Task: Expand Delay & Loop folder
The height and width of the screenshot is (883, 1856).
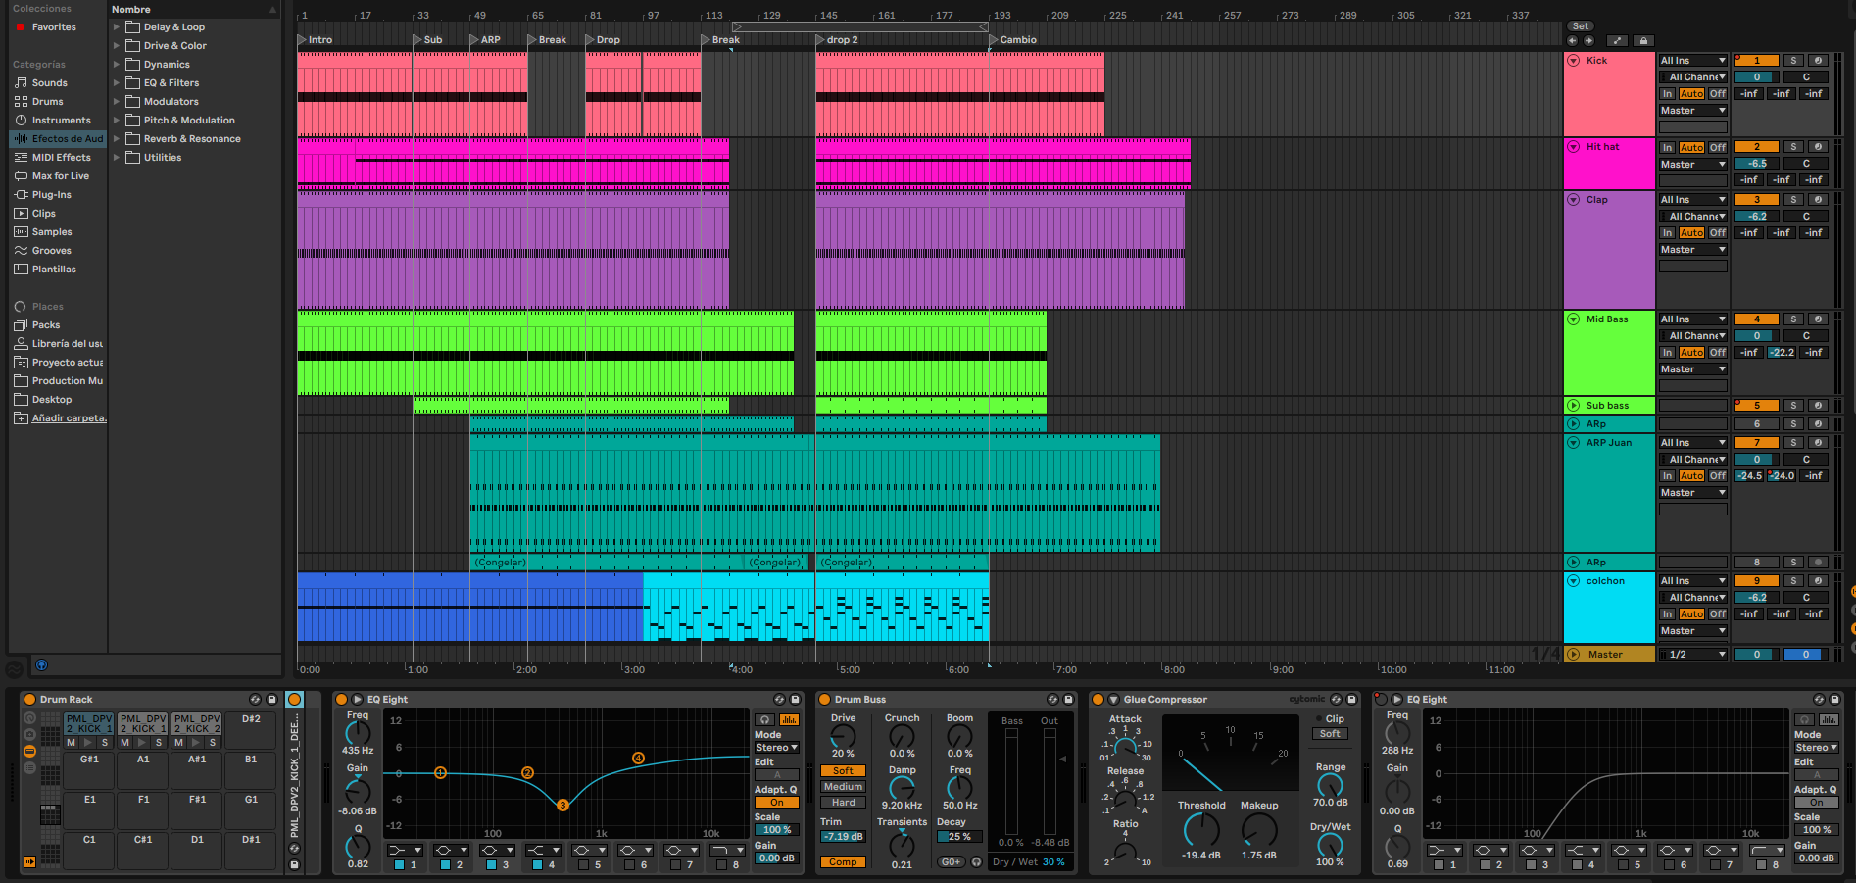Action: [x=117, y=27]
